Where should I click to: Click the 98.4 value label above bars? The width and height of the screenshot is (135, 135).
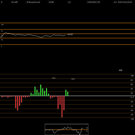click(x=73, y=79)
